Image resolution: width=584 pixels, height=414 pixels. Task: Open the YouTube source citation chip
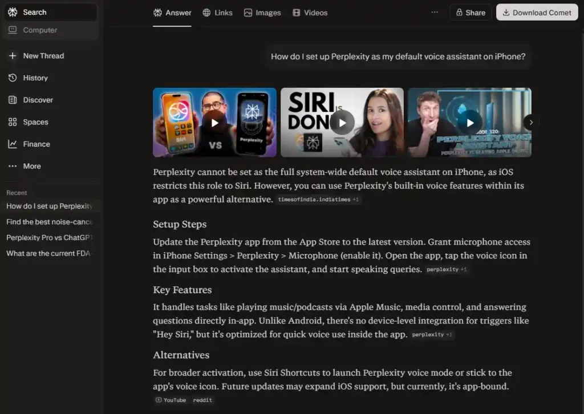click(171, 400)
